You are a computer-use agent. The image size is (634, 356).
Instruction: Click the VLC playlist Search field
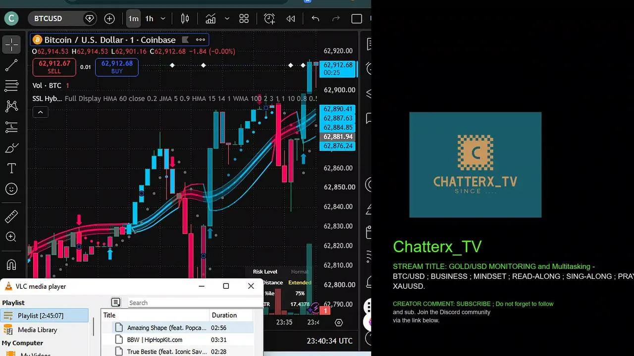(194, 303)
